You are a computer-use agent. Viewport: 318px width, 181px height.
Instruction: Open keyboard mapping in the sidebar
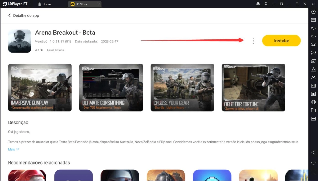(x=313, y=20)
